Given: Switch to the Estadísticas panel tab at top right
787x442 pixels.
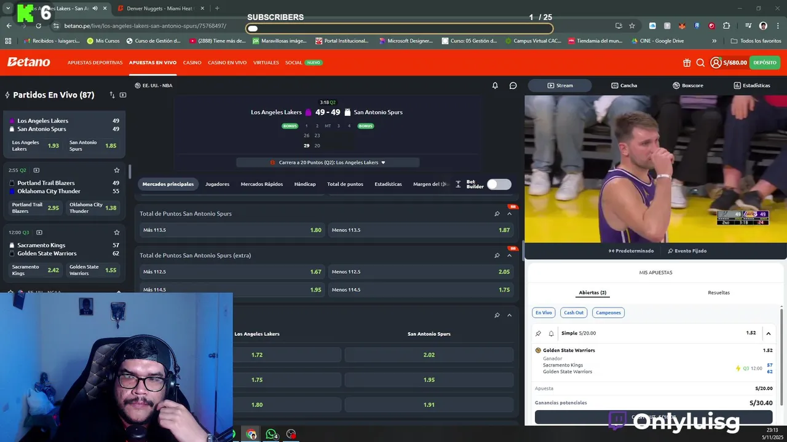Looking at the screenshot, I should point(751,85).
